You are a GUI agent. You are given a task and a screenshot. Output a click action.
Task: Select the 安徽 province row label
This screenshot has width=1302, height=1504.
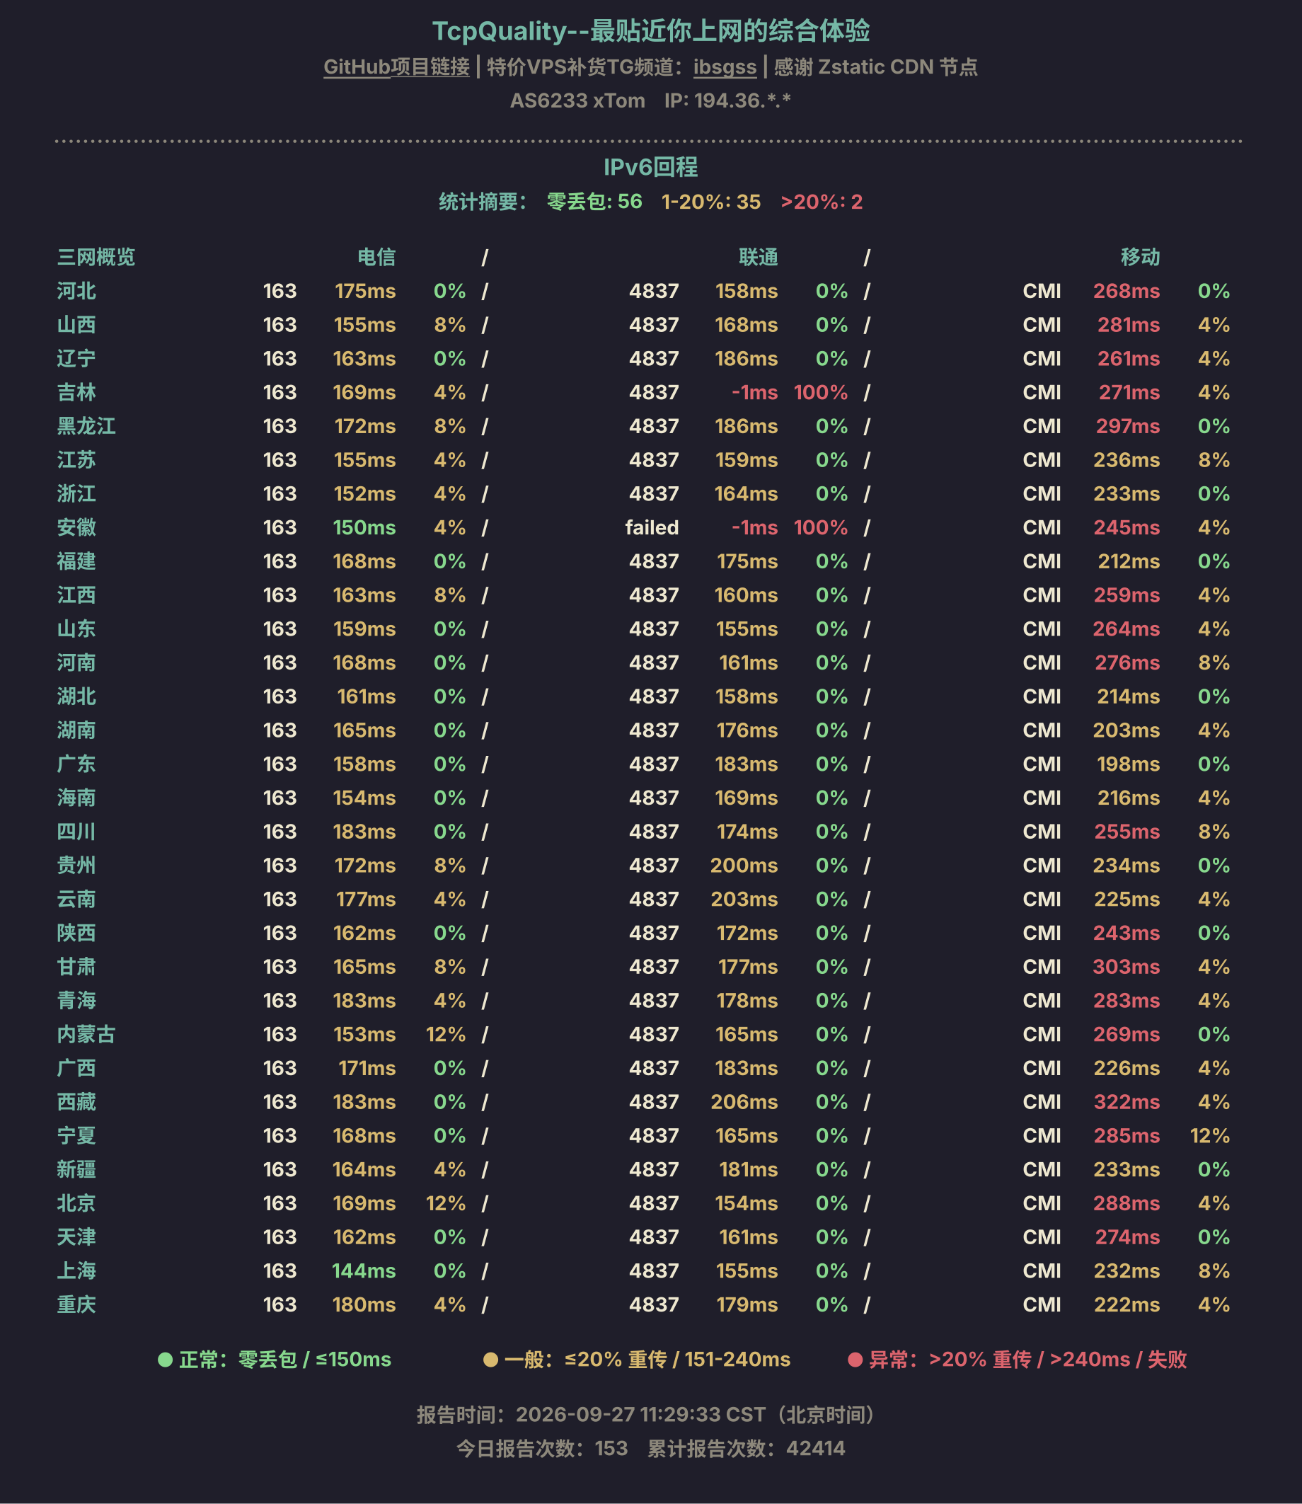[76, 527]
